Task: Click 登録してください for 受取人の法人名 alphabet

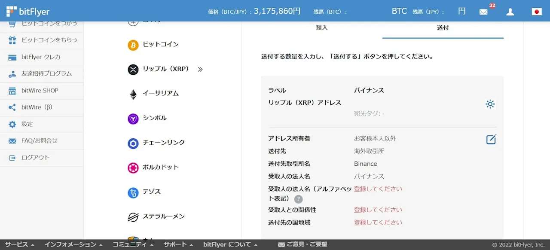Action: 378,189
